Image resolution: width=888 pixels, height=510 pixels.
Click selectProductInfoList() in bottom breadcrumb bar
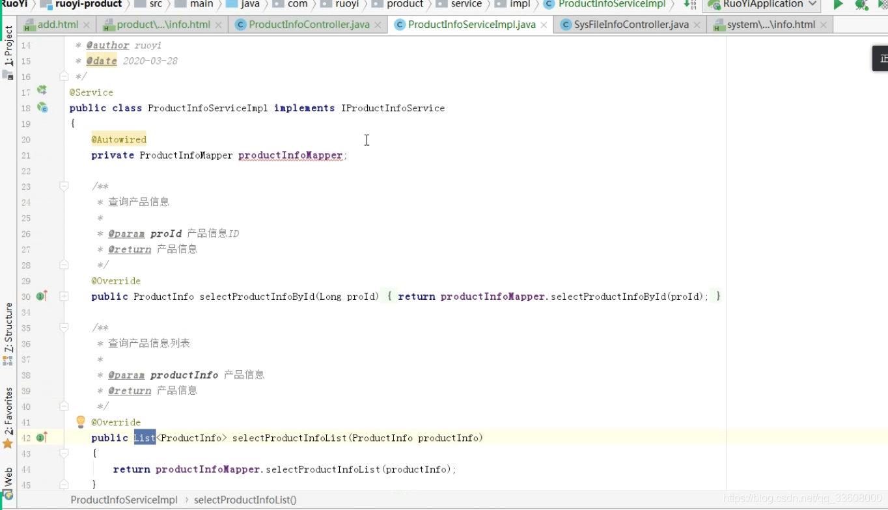pos(245,500)
